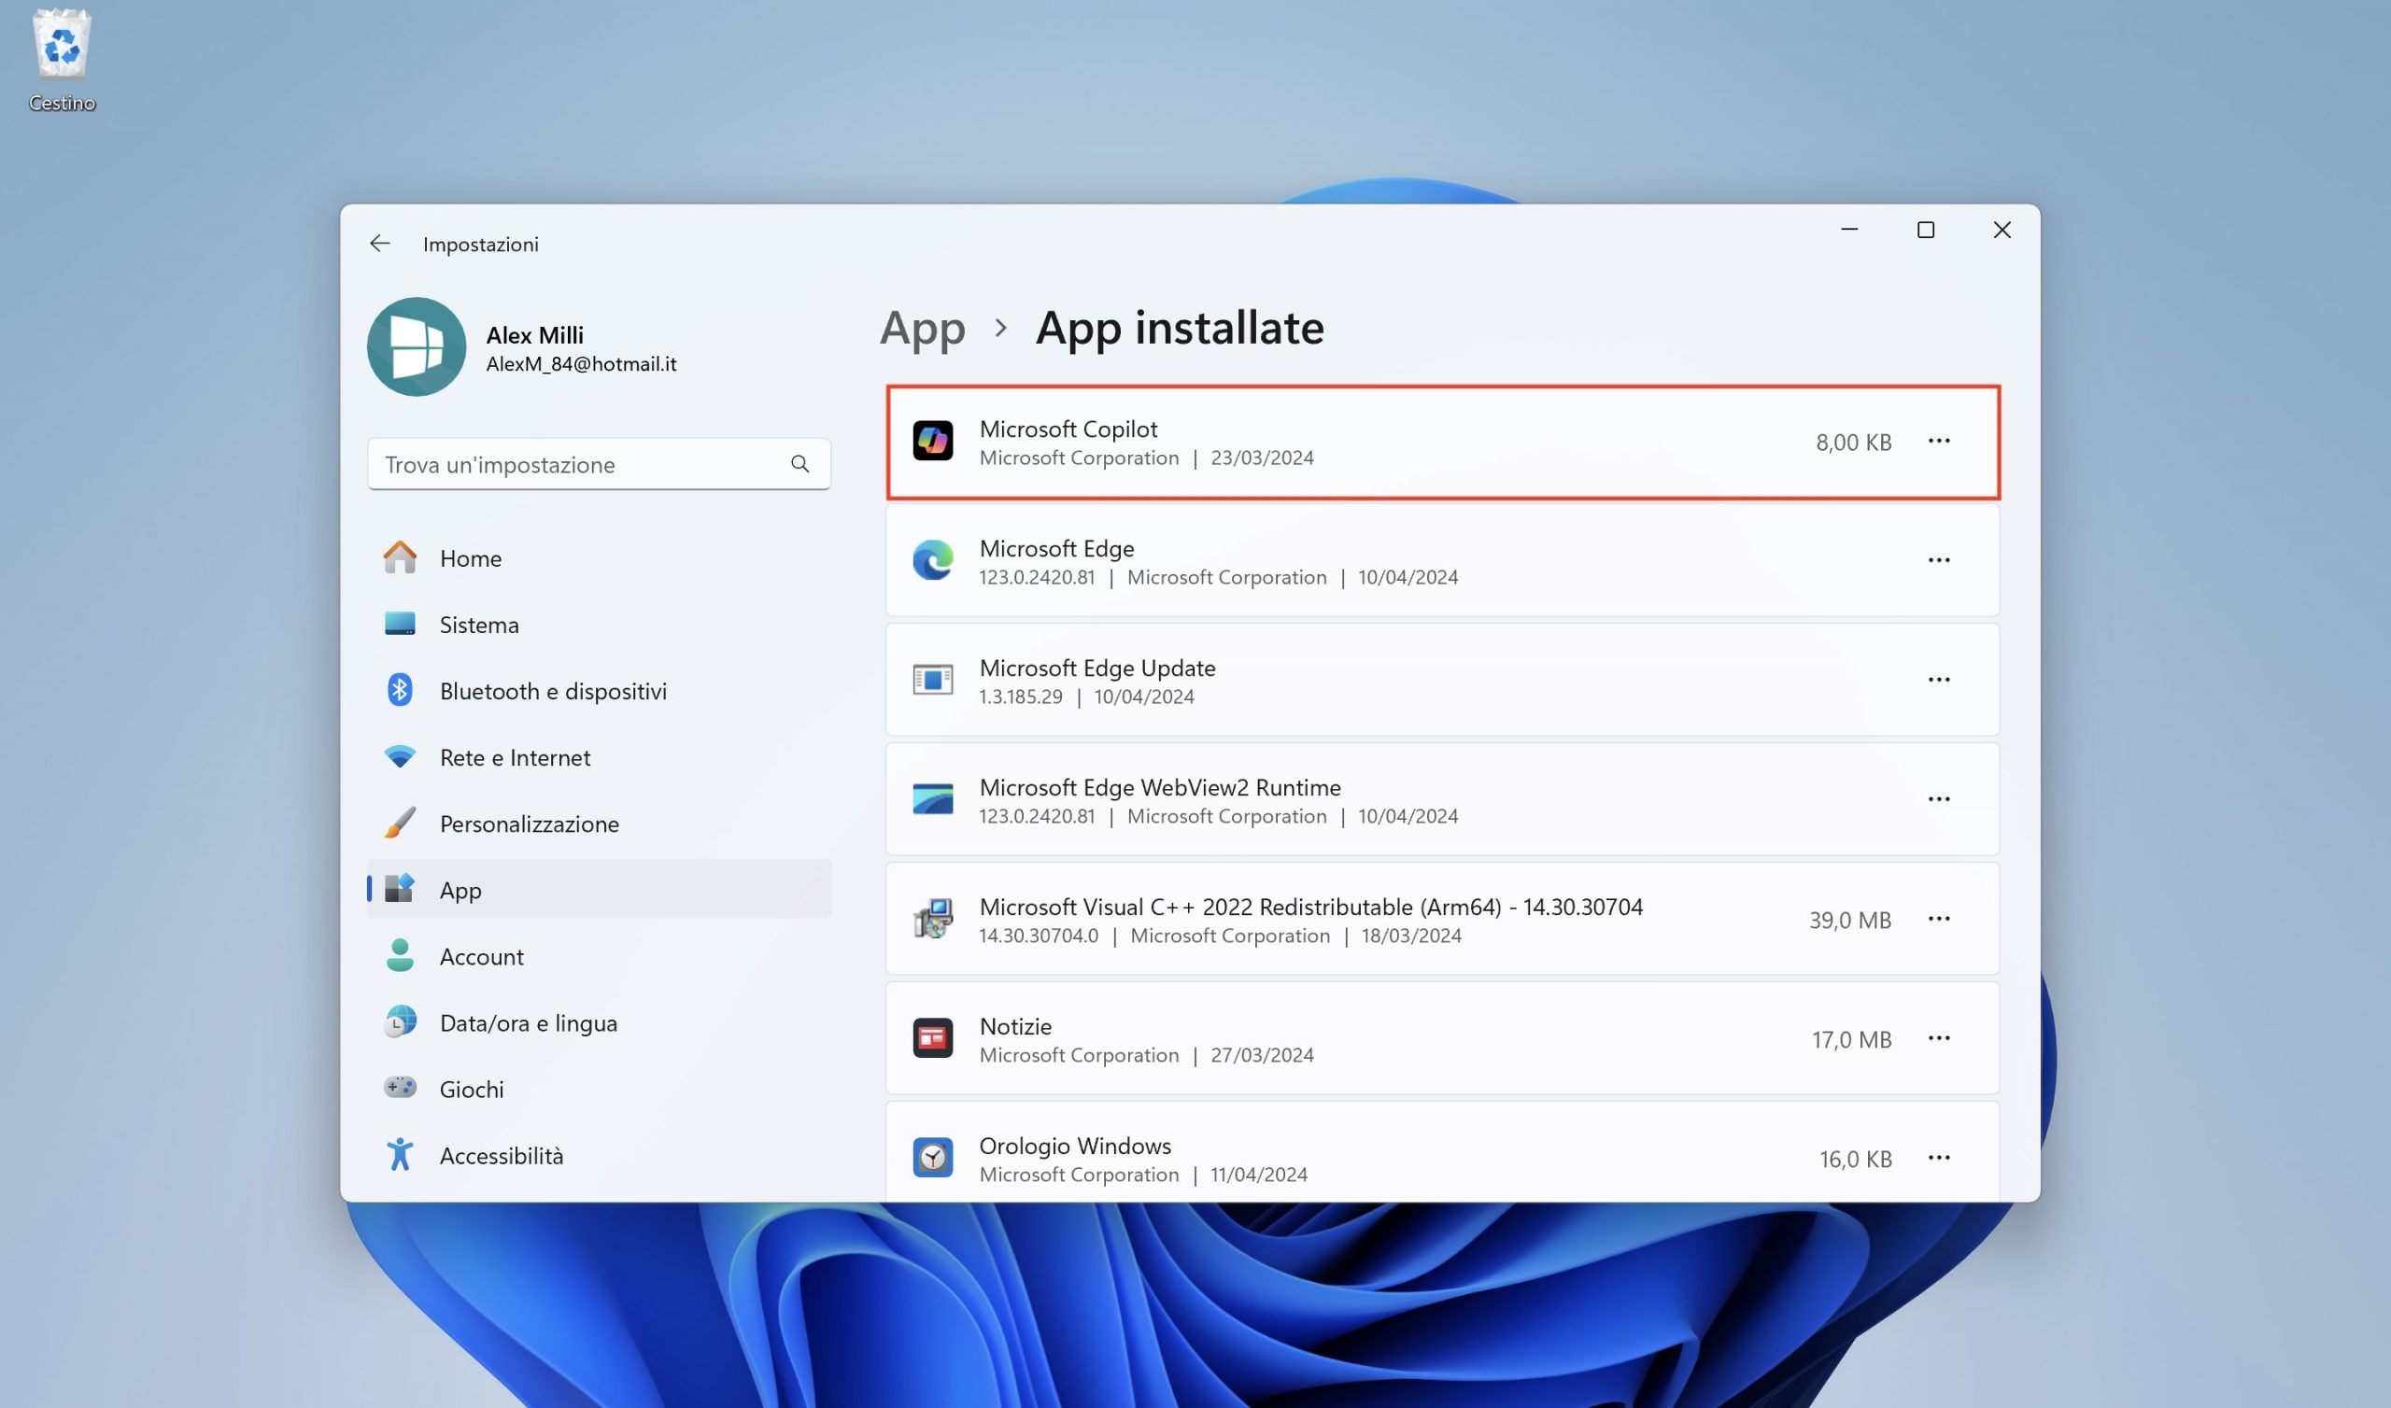Open more options for Microsoft Copilot
This screenshot has width=2391, height=1408.
(1939, 442)
